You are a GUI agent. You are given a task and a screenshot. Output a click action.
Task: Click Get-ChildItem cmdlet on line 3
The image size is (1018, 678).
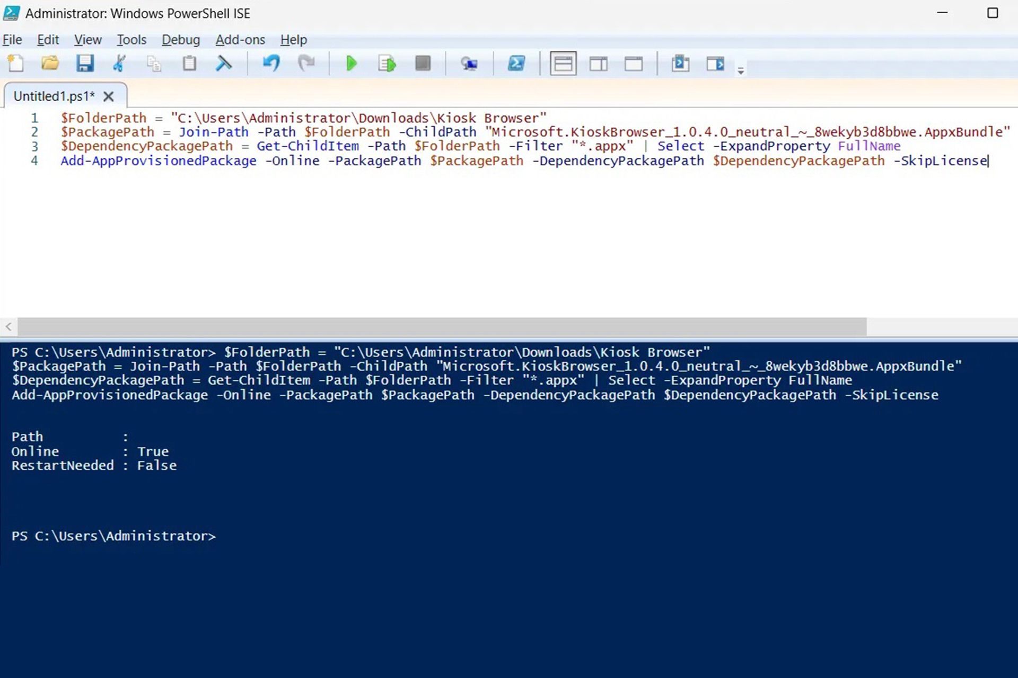[x=308, y=146]
